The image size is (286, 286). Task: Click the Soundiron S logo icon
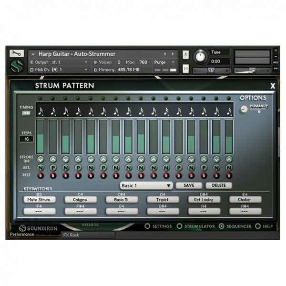pos(17,66)
